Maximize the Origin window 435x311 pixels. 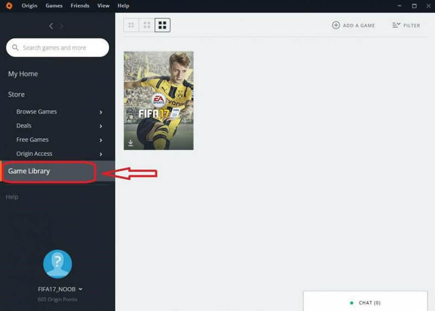pyautogui.click(x=414, y=5)
